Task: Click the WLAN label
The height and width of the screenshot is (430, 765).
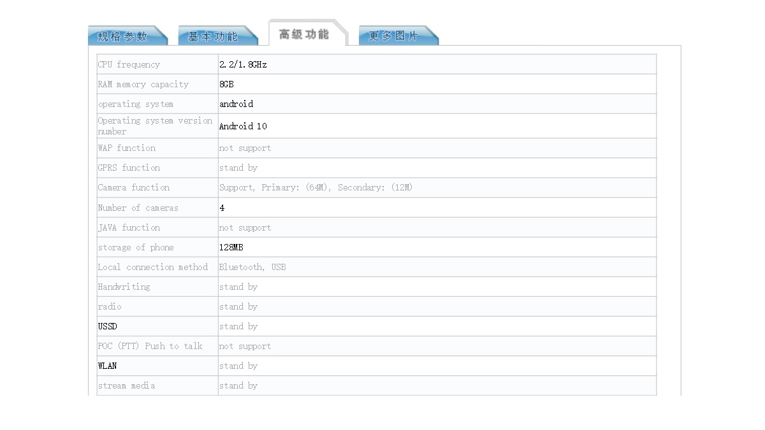Action: click(x=107, y=366)
